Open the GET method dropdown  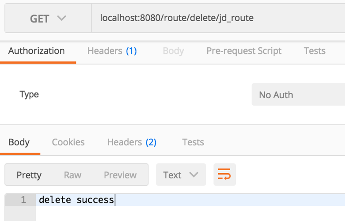point(48,19)
